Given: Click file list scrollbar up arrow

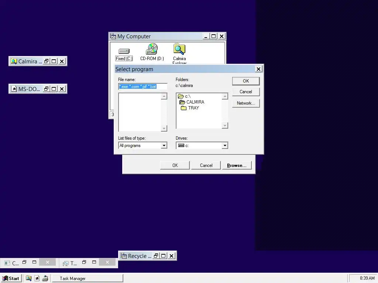Looking at the screenshot, I should [x=164, y=97].
